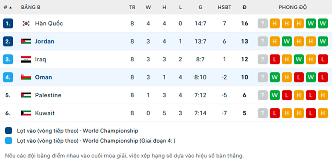Click the Jordan flag icon

coord(26,41)
